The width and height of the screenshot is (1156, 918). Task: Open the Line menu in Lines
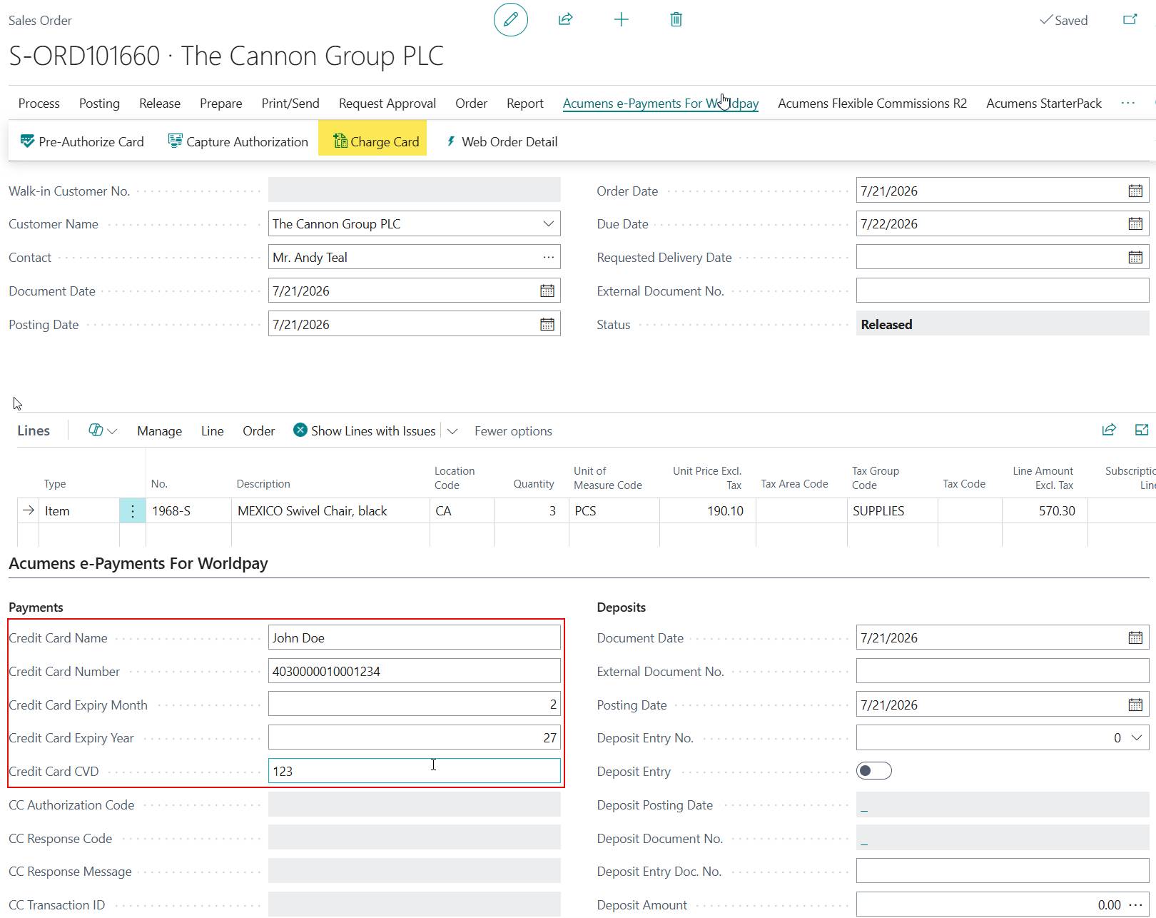pos(213,431)
